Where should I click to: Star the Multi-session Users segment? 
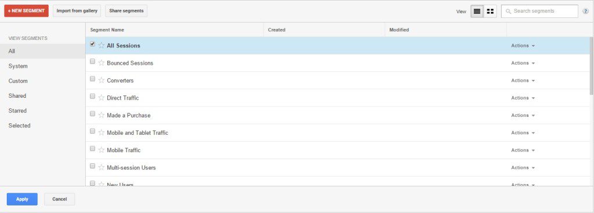(x=101, y=167)
